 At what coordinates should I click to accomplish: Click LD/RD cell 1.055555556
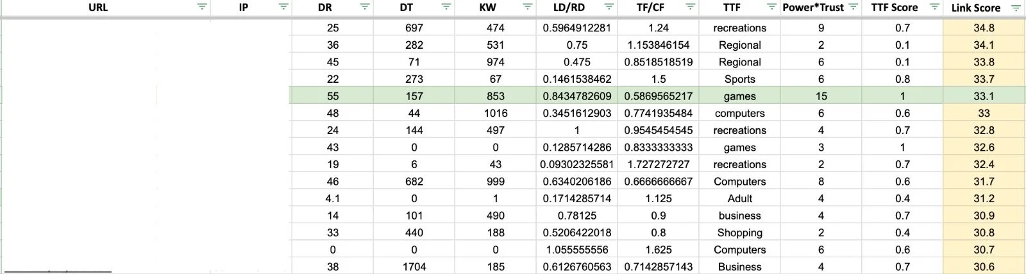pos(576,250)
